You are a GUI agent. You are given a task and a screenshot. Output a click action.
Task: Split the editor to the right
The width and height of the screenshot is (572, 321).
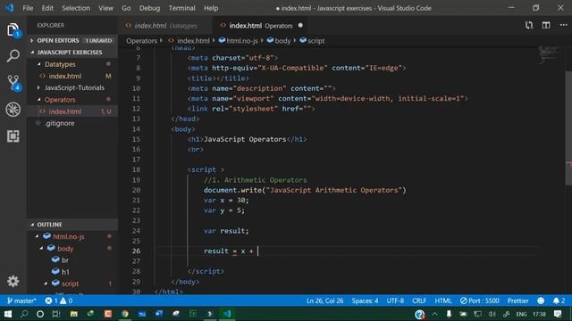(x=546, y=25)
